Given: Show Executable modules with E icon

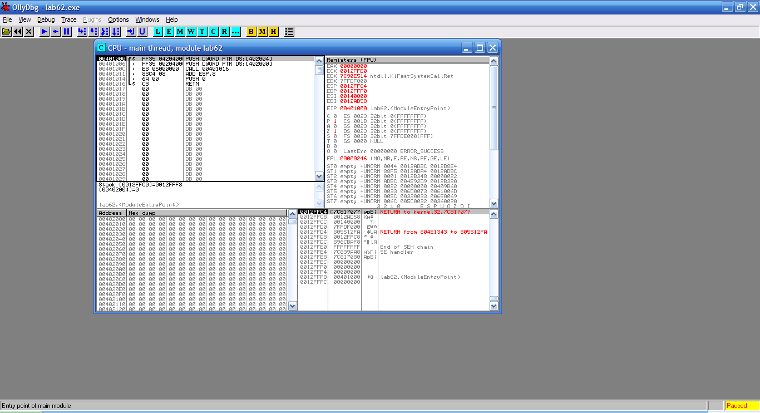Looking at the screenshot, I should click(x=169, y=32).
